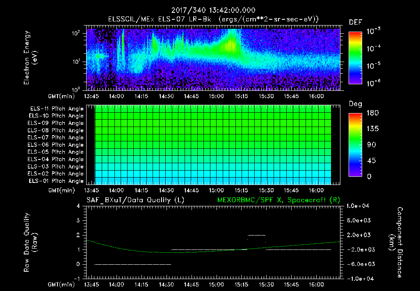Select the "ELS-10 Pitch Angle" row label
The height and width of the screenshot is (291, 420).
point(56,116)
